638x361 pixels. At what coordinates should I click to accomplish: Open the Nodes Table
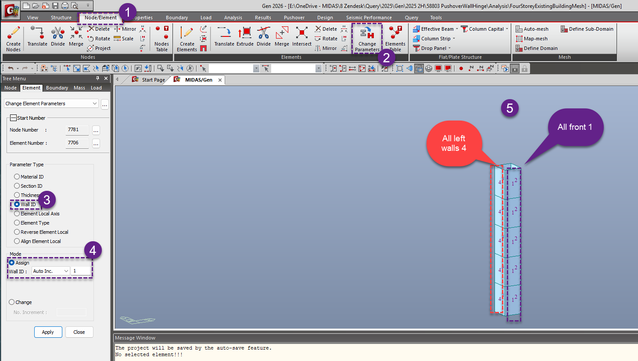(161, 38)
